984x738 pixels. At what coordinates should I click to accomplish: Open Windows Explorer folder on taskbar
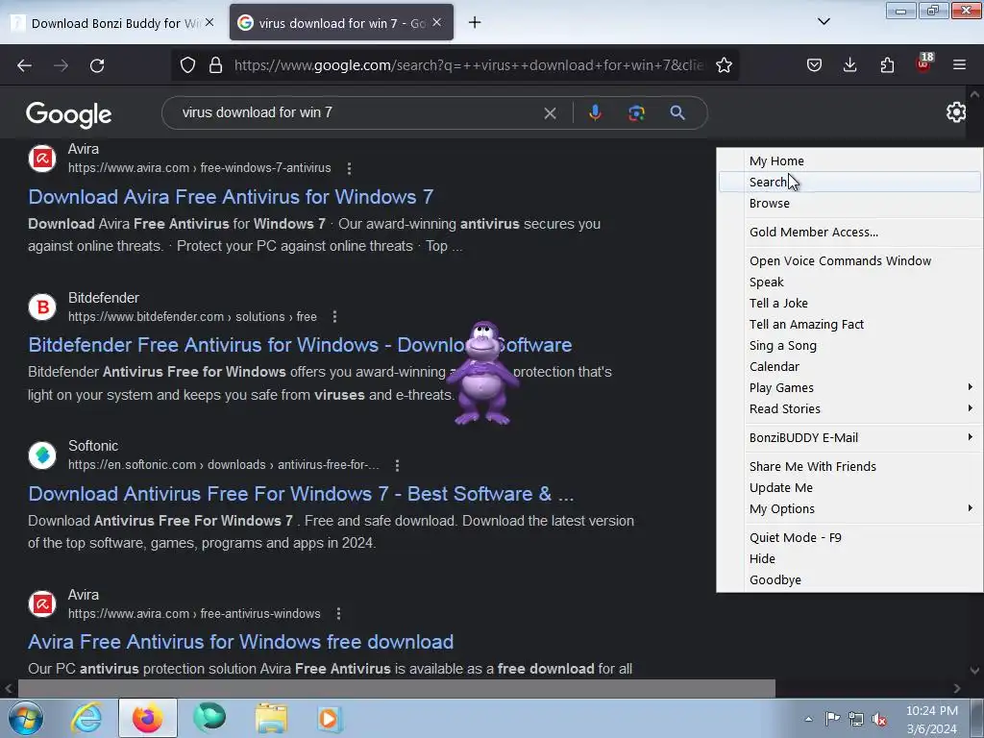[x=271, y=719]
